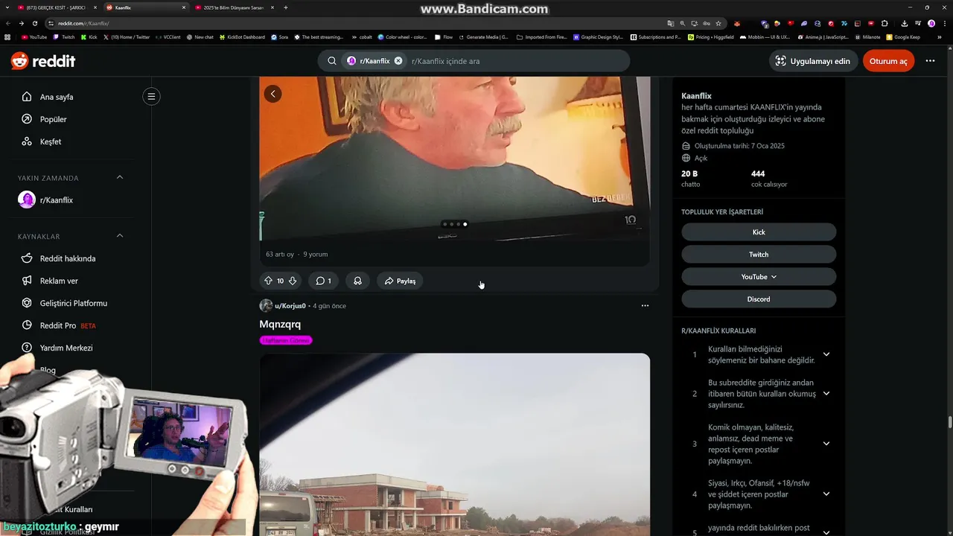Click the browser back arrow
This screenshot has width=953, height=536.
pos(7,23)
